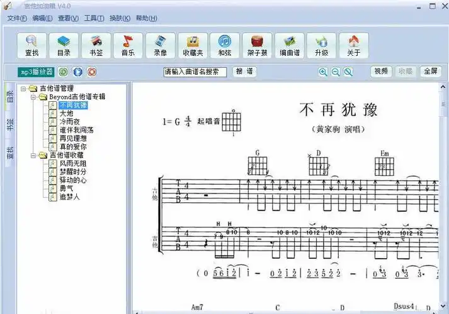The image size is (449, 314).
Task: Click the Em chord diagram in the score
Action: click(384, 166)
